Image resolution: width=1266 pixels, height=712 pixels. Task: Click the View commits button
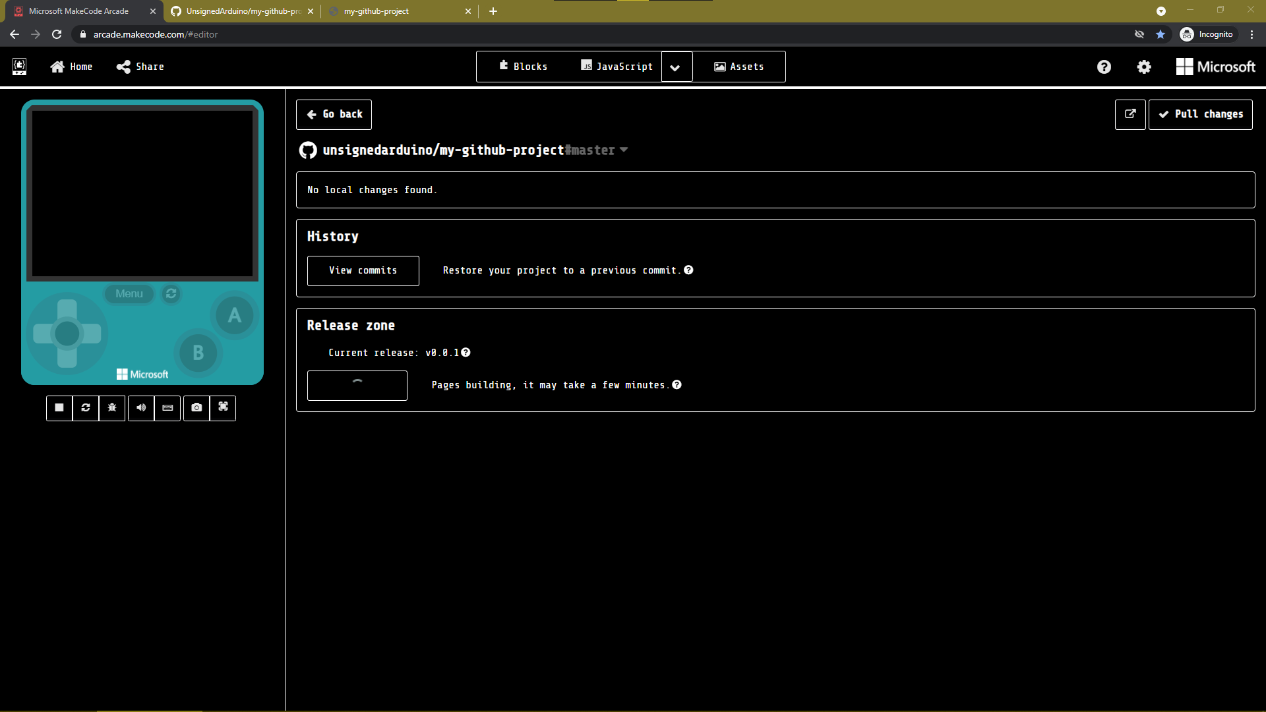click(x=363, y=270)
